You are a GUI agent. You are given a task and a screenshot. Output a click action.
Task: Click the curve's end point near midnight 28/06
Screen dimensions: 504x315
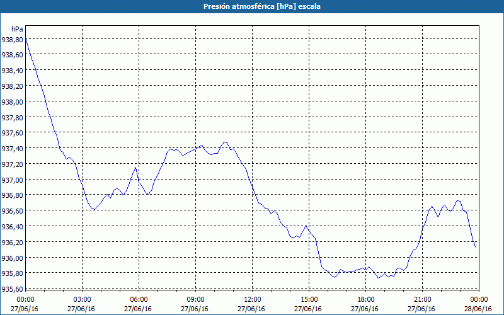point(476,247)
